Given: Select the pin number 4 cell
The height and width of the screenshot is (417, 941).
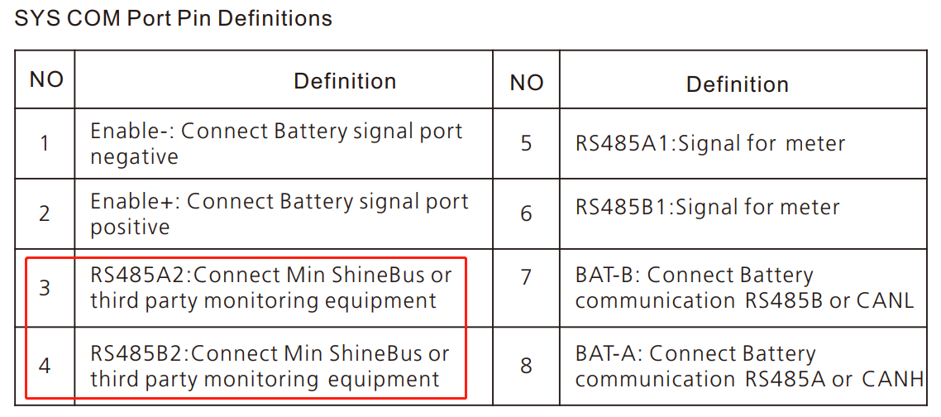Looking at the screenshot, I should (x=45, y=365).
